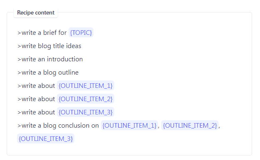Click the "write a brief for" command text
This screenshot has height=160, width=260.
click(44, 32)
